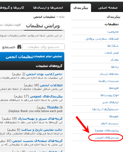Open اطلاعات انجمن settings group

coord(51,85)
